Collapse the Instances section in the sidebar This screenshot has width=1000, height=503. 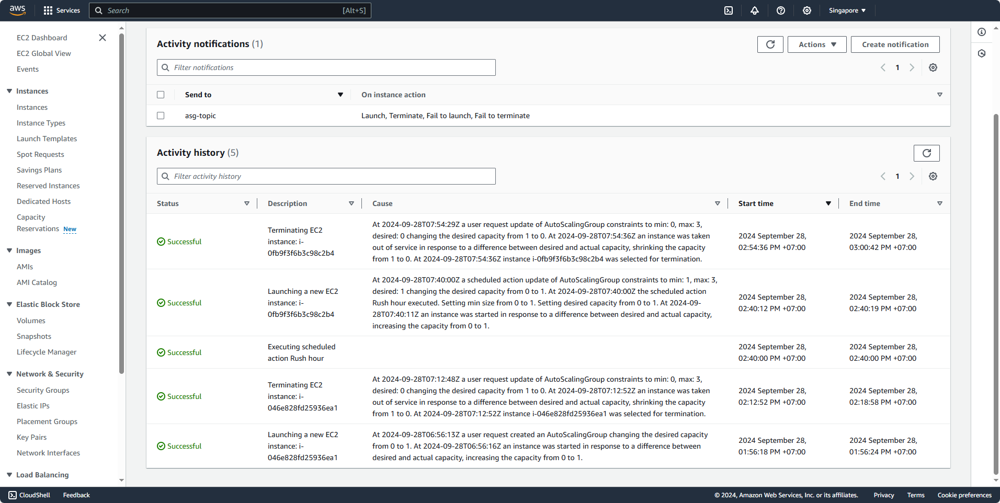pyautogui.click(x=8, y=91)
